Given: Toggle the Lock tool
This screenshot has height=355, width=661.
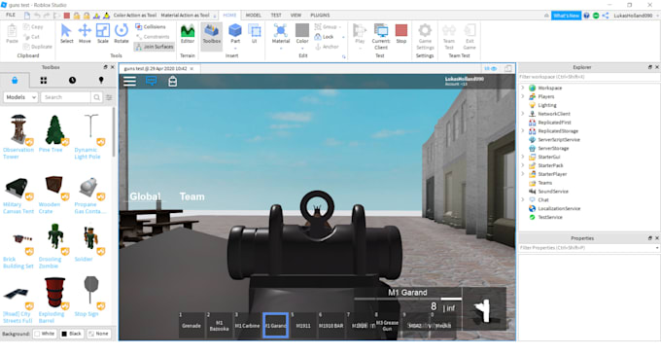Looking at the screenshot, I should pos(324,37).
